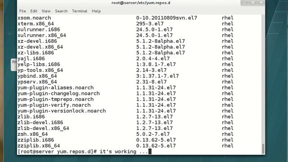Open the Edit menu
The image size is (288, 162).
click(x=34, y=11)
